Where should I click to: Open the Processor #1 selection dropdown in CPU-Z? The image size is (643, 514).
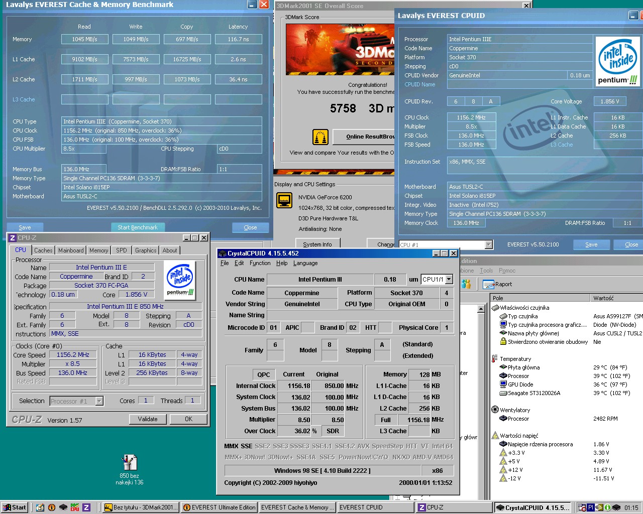(x=99, y=401)
